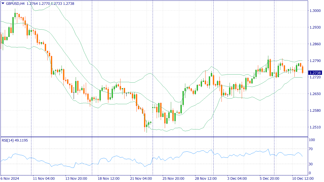Click the 10 Dec 12:00 time label

tap(303, 178)
